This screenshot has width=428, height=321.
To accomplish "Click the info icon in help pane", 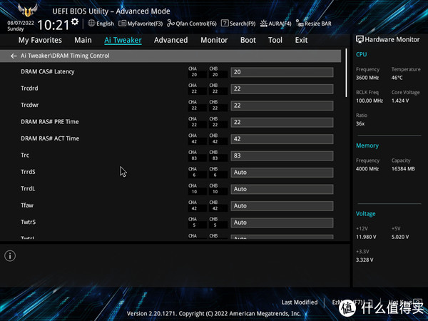I will point(10,256).
